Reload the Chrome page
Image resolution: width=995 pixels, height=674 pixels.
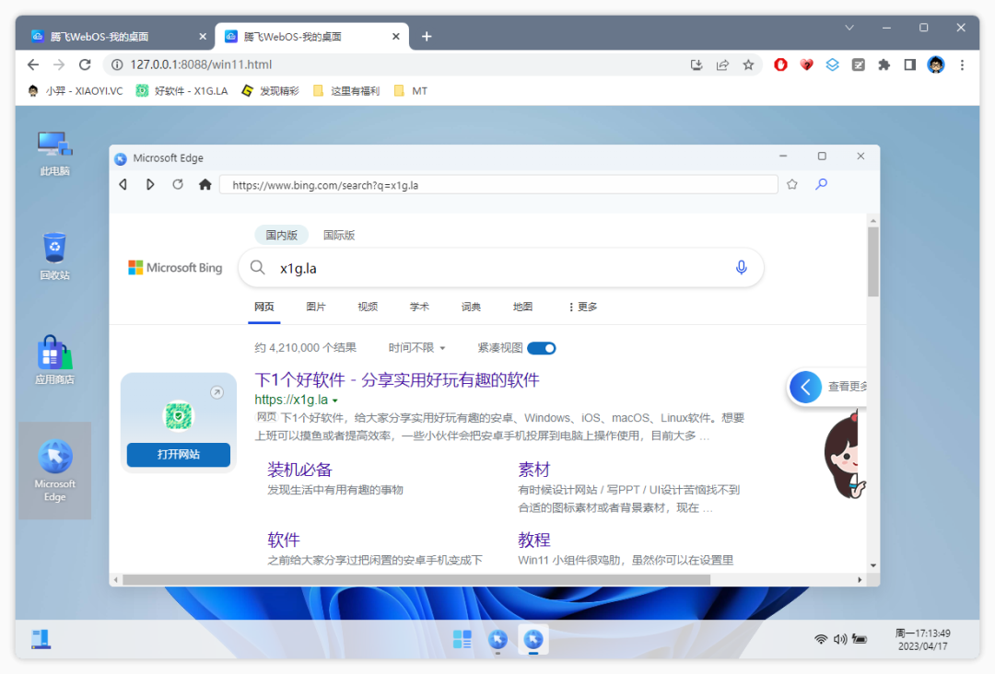[x=85, y=64]
